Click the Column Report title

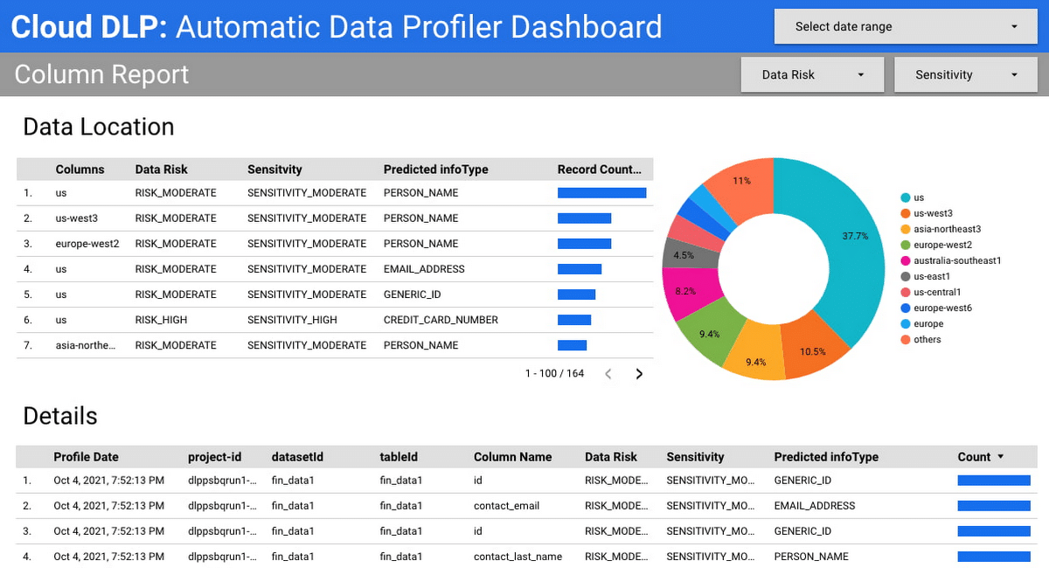(101, 75)
